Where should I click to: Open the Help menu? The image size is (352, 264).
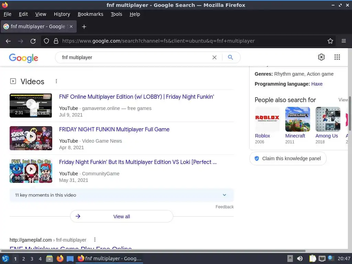pos(135,14)
